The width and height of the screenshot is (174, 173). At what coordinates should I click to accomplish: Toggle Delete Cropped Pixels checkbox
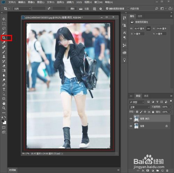point(107,9)
